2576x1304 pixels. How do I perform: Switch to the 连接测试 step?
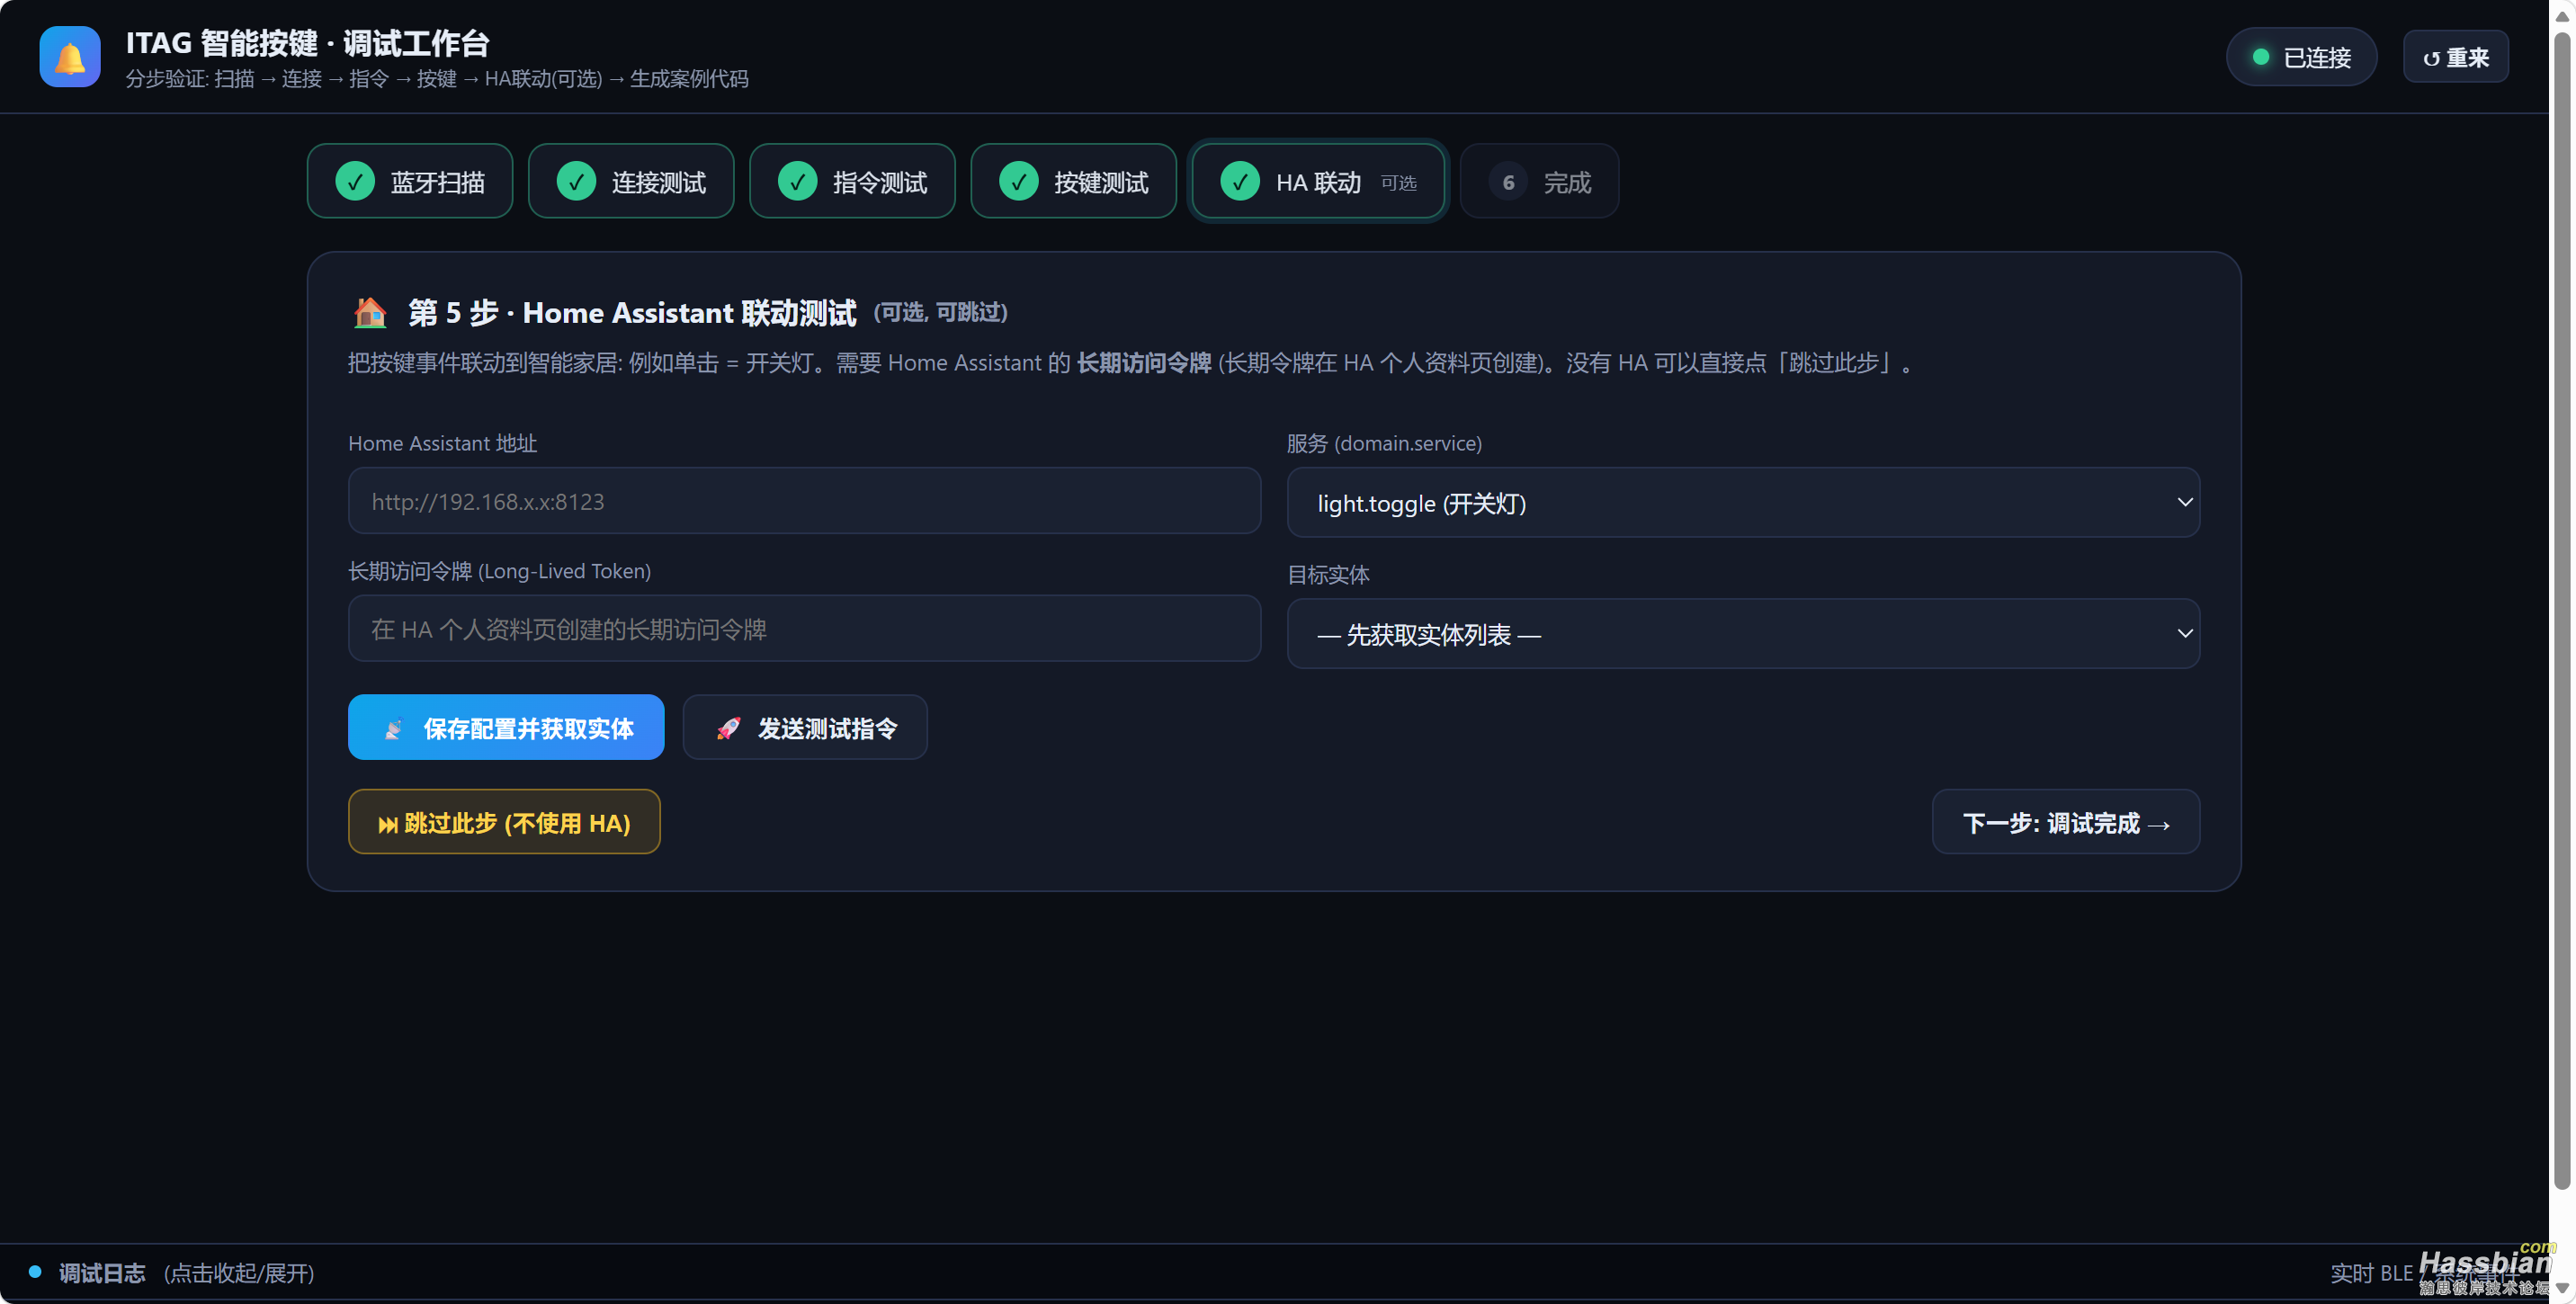[631, 181]
